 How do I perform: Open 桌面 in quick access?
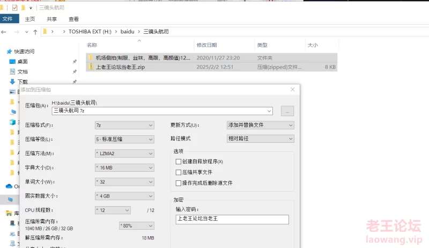click(23, 62)
